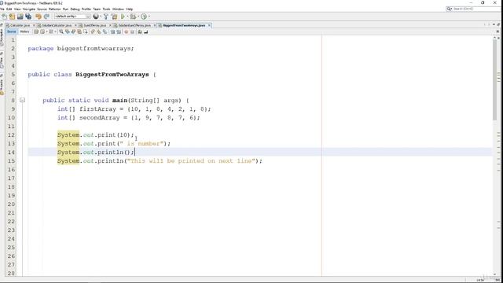Screen dimensions: 503x283
Task: Click the Clean and Build Project icon
Action: click(114, 17)
